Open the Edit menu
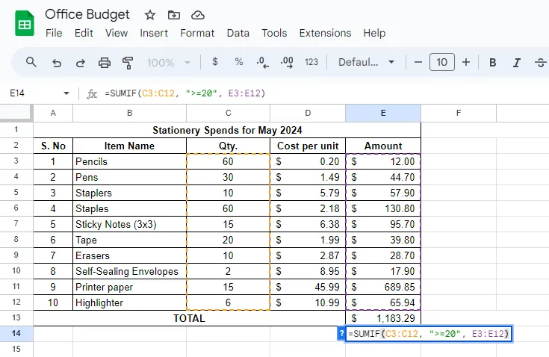 [x=84, y=33]
